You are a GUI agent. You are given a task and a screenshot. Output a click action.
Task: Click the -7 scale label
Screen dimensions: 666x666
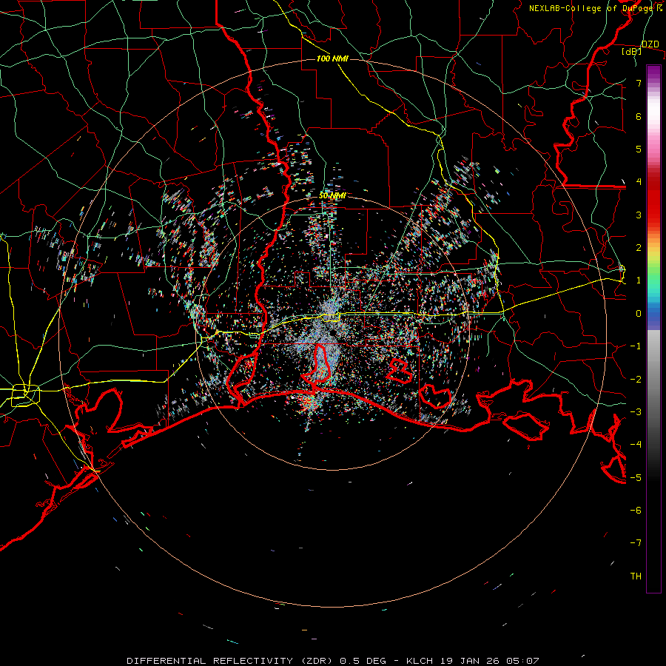636,543
